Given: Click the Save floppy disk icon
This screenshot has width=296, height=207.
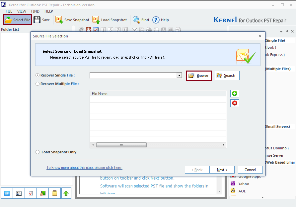Looking at the screenshot, I should pos(37,20).
